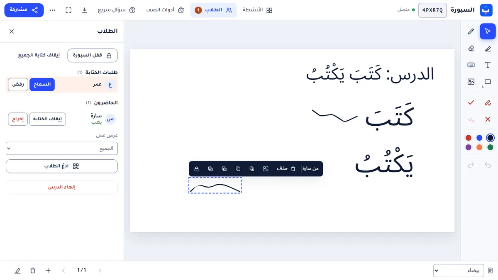Select the Text (T) tool
498x280 pixels.
pyautogui.click(x=488, y=65)
